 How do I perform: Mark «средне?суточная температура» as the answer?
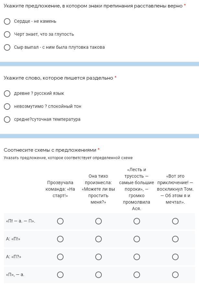coord(7,120)
